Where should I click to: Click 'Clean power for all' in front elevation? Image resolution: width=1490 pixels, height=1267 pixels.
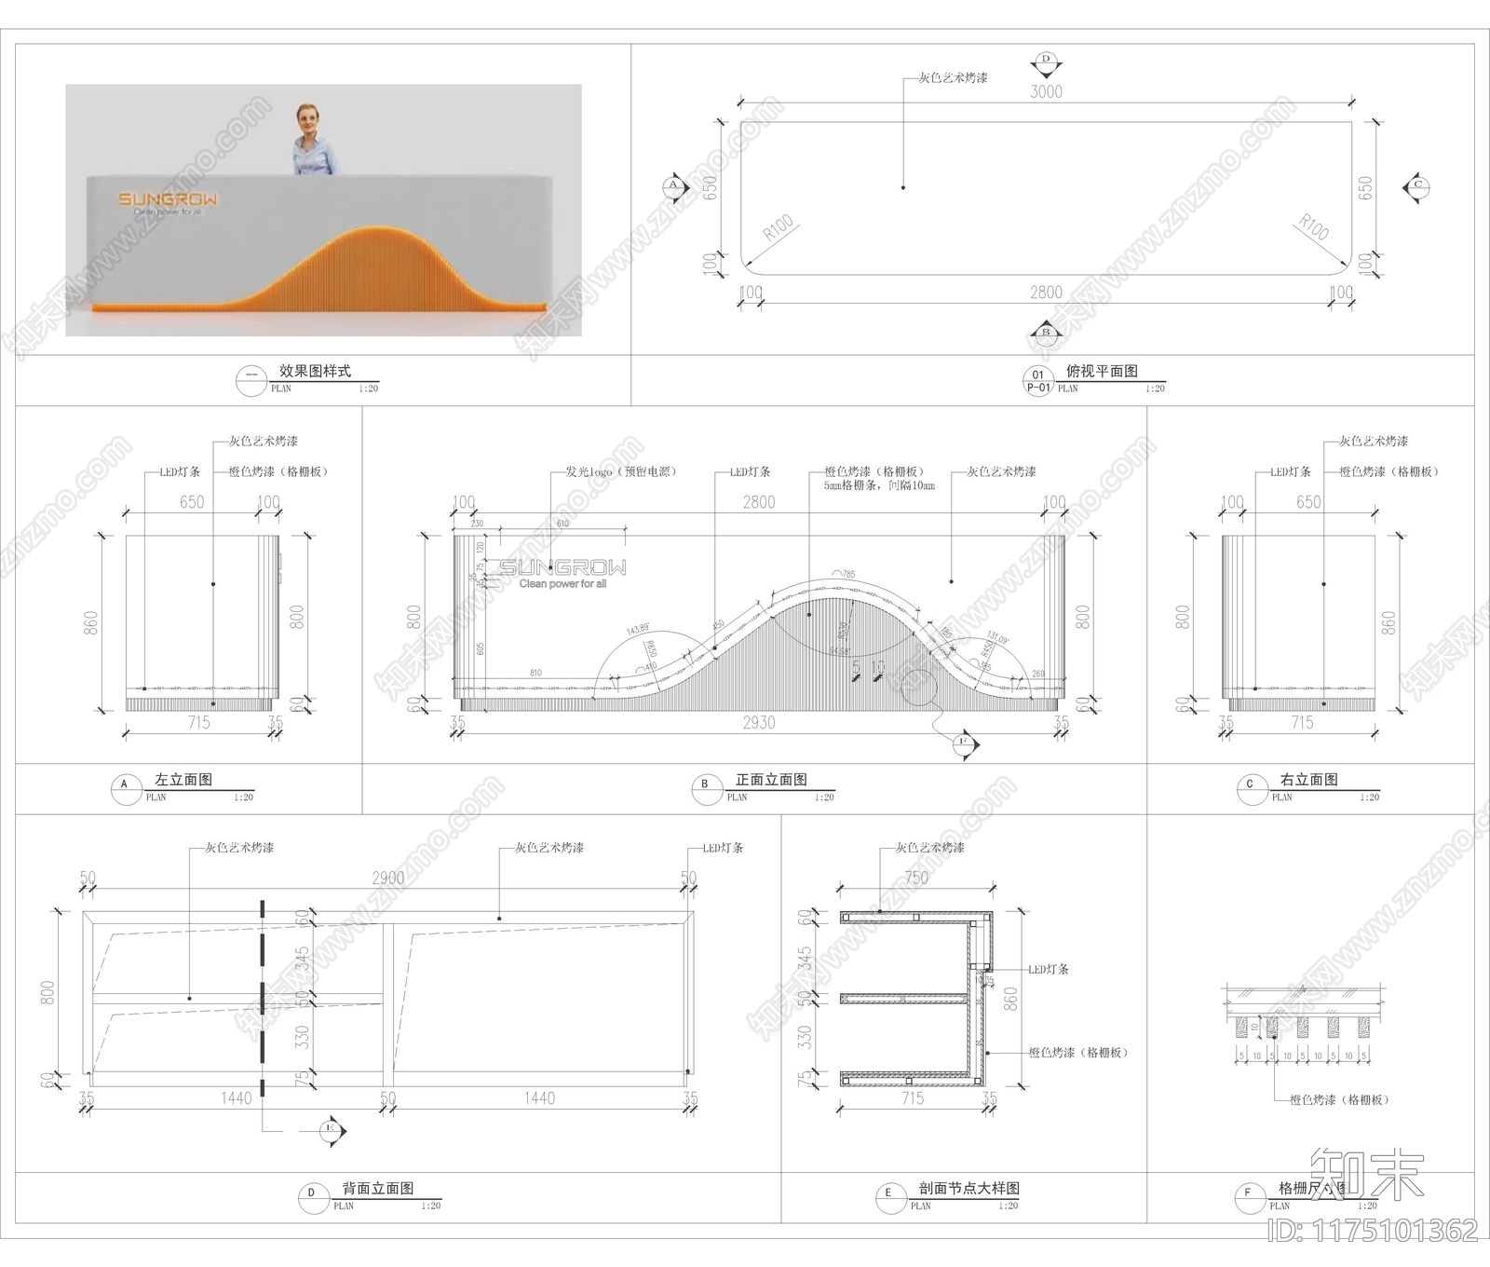coord(562,584)
